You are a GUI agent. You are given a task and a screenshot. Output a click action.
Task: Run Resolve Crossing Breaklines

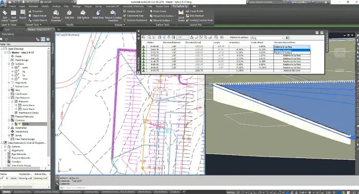(113, 16)
